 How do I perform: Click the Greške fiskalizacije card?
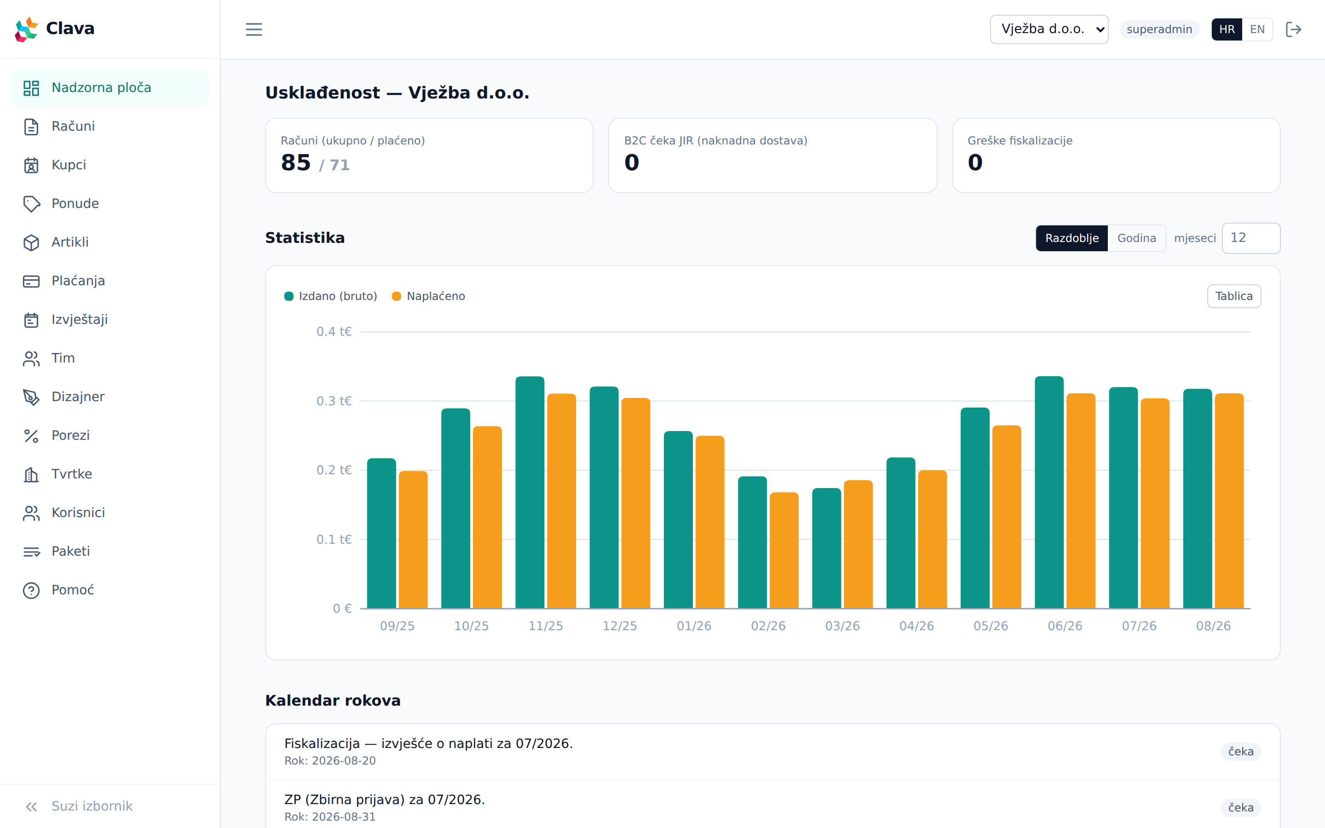[x=1116, y=155]
